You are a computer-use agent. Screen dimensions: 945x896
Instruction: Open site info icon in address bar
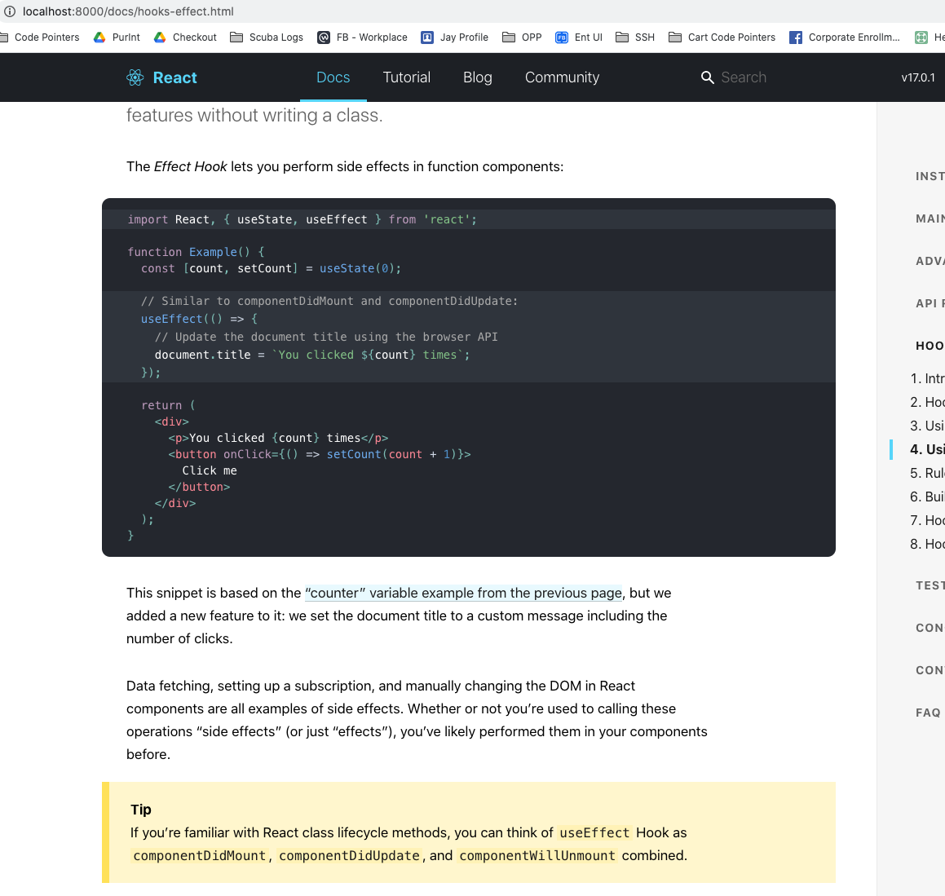pos(10,11)
